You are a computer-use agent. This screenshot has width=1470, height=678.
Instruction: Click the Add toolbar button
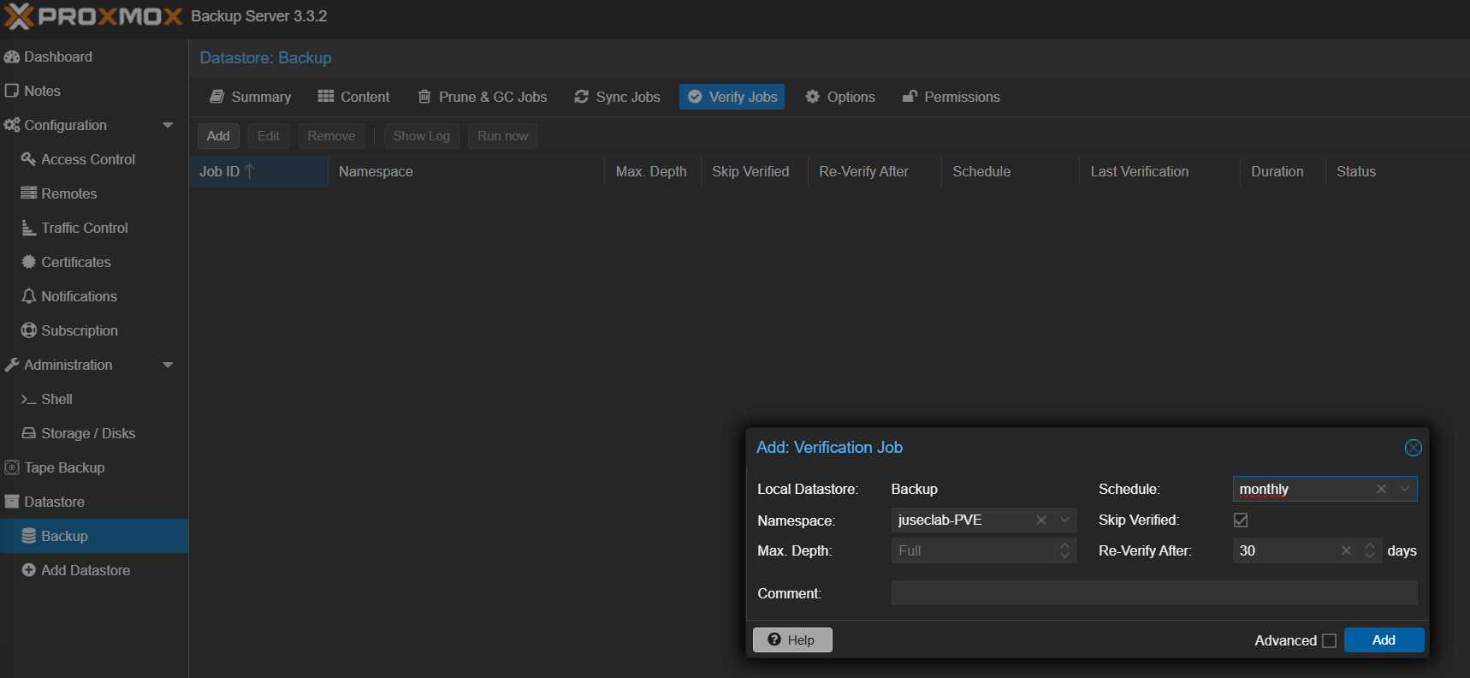click(x=218, y=136)
